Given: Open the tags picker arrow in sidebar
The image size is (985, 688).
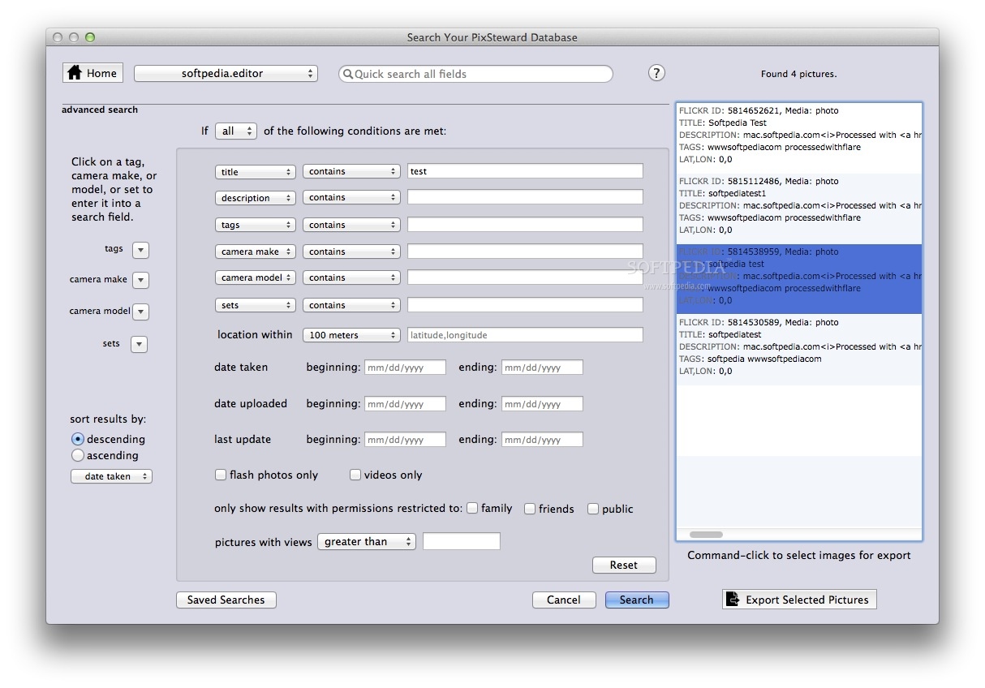Looking at the screenshot, I should pos(140,250).
